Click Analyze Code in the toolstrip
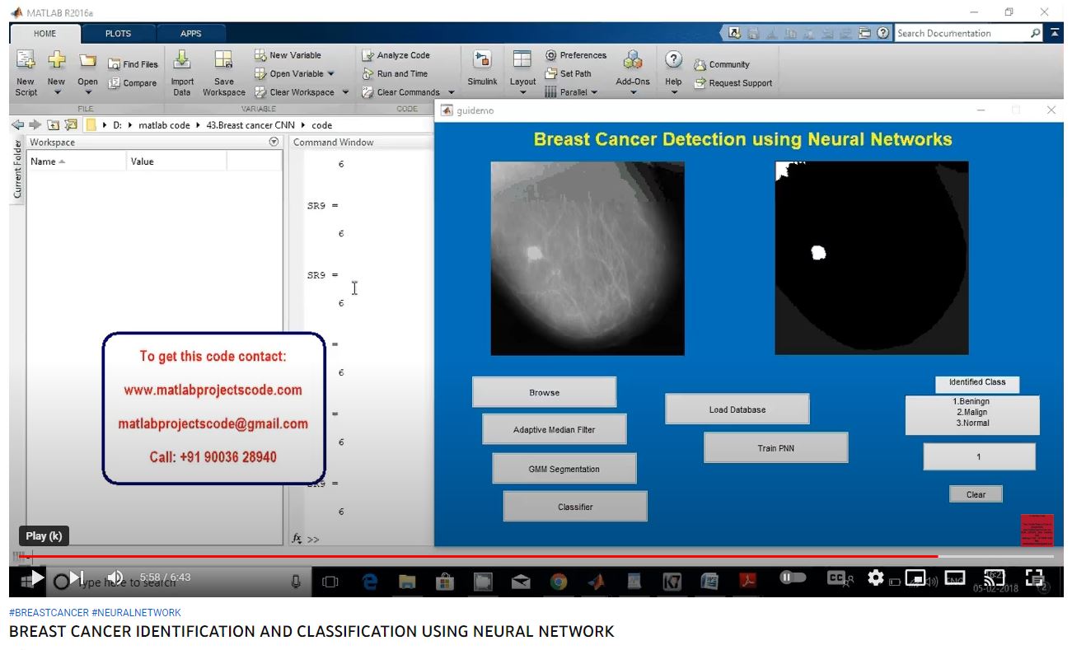Image resolution: width=1072 pixels, height=650 pixels. click(396, 55)
